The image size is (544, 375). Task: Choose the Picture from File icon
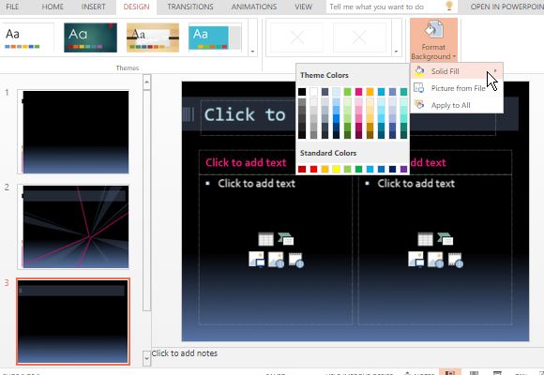pyautogui.click(x=419, y=88)
